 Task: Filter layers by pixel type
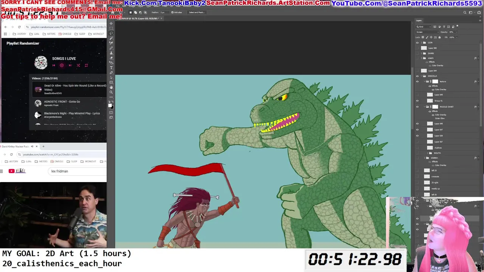(x=435, y=27)
